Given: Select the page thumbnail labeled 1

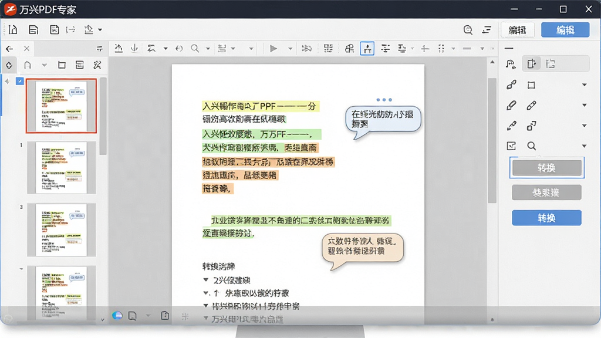Looking at the screenshot, I should coord(61,167).
